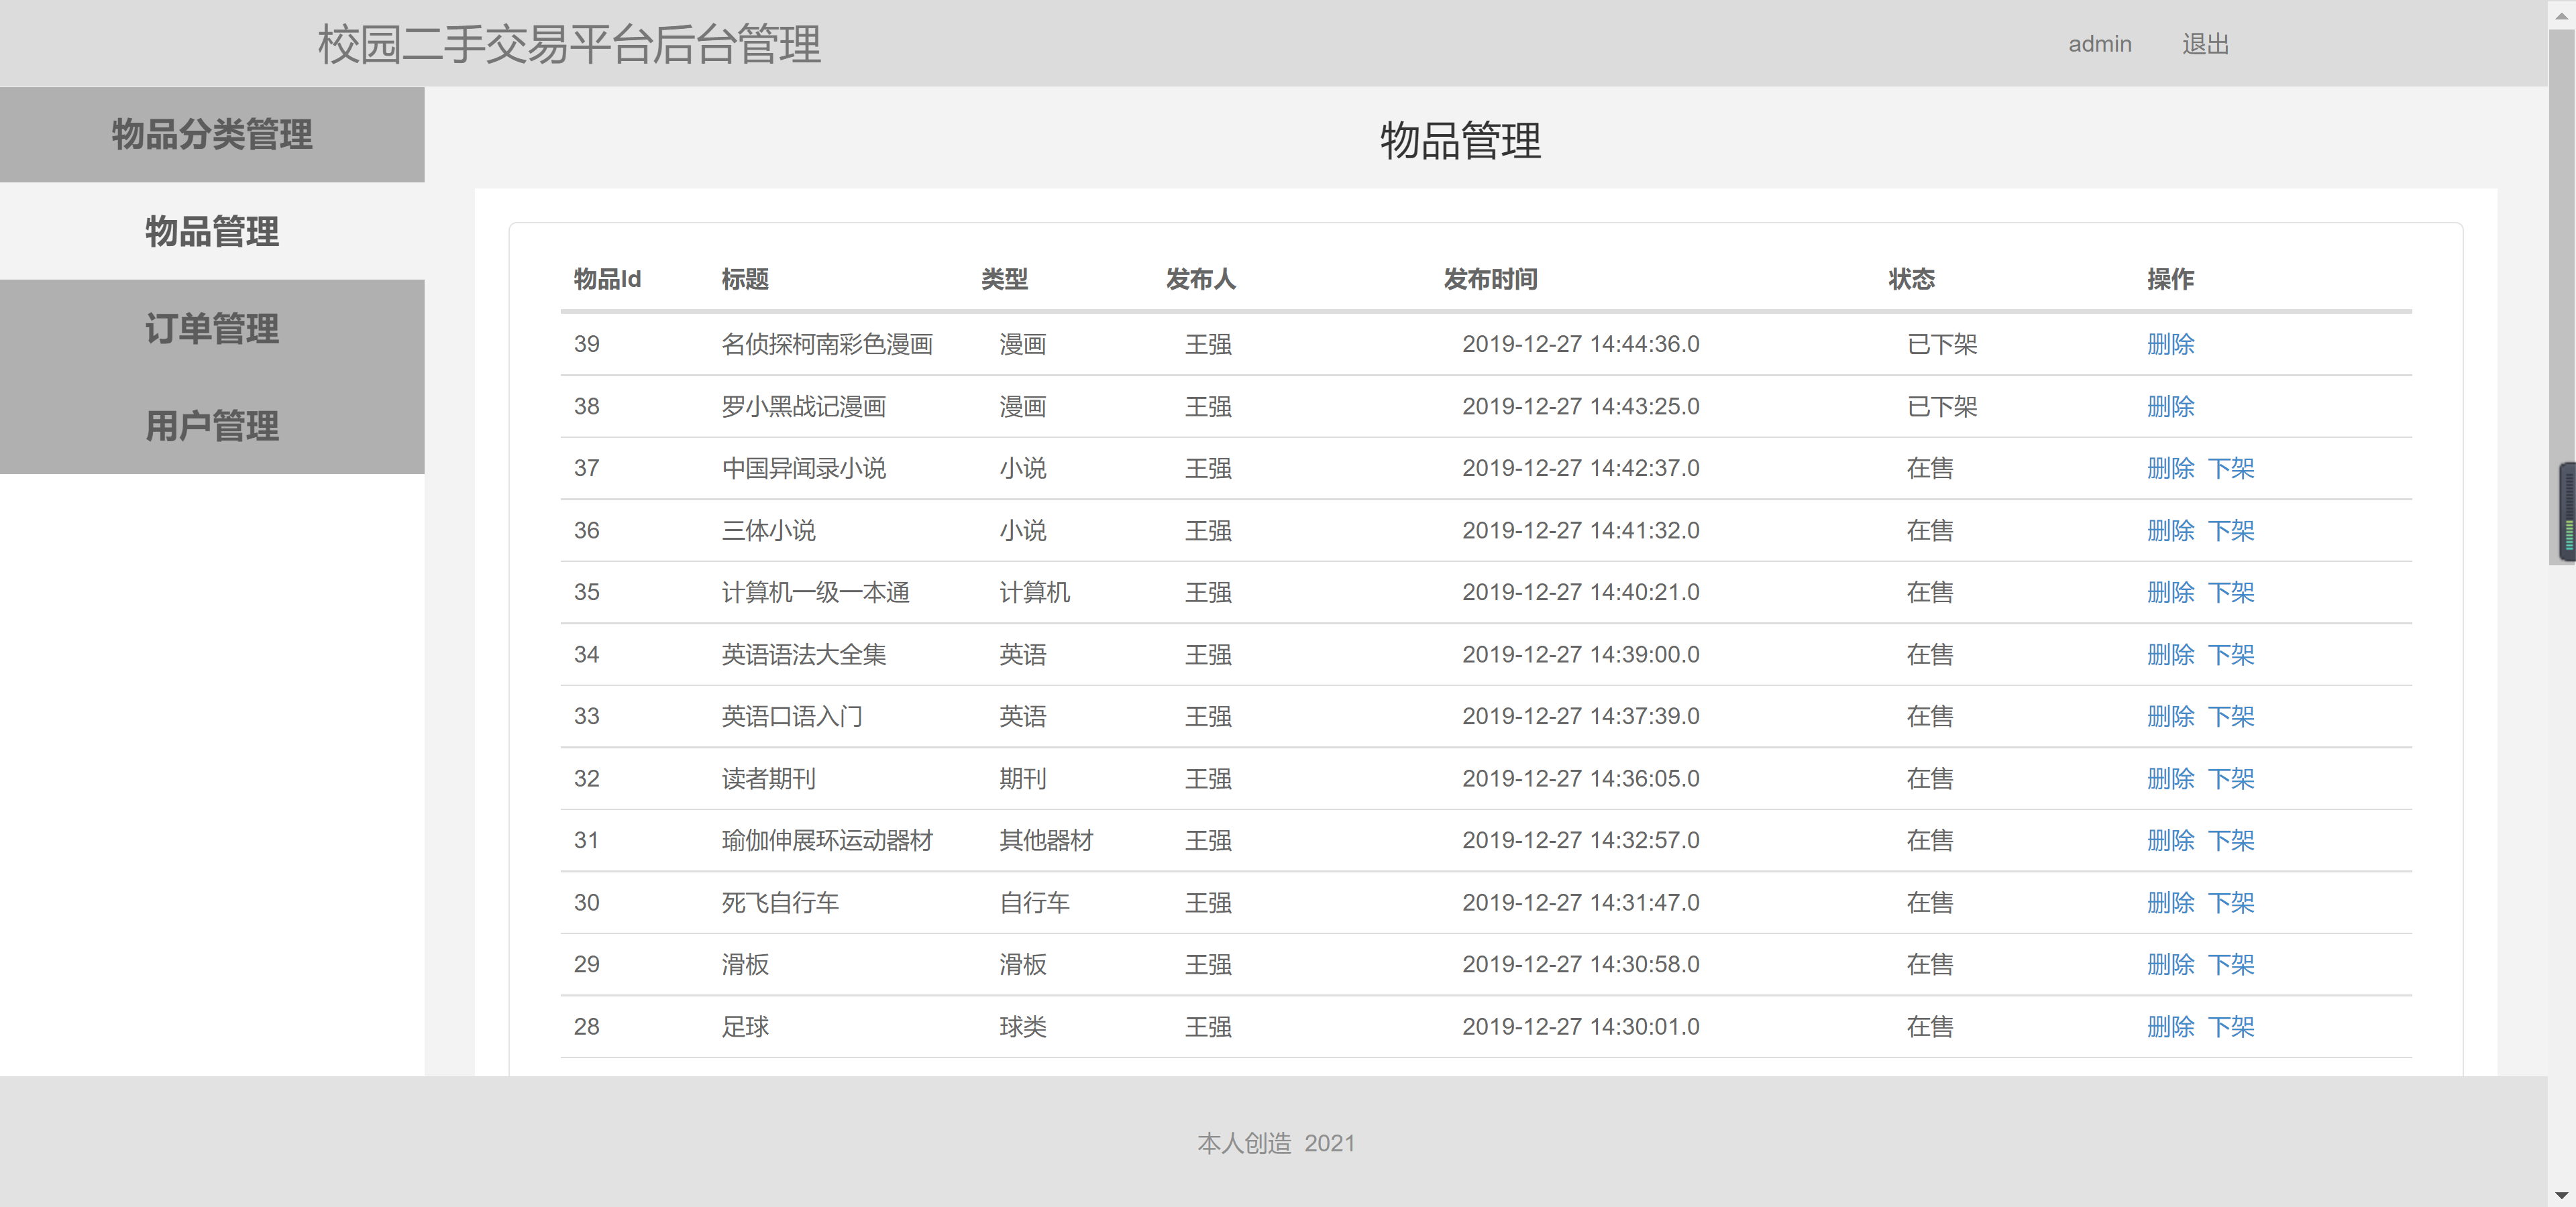2576x1207 pixels.
Task: Take down item 35 计算机一级一本通
Action: (x=2230, y=593)
